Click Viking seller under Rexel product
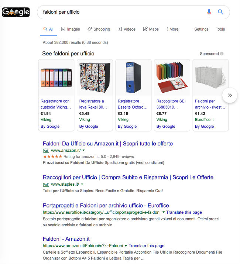Screen dimensions: 240x264 click(85, 120)
